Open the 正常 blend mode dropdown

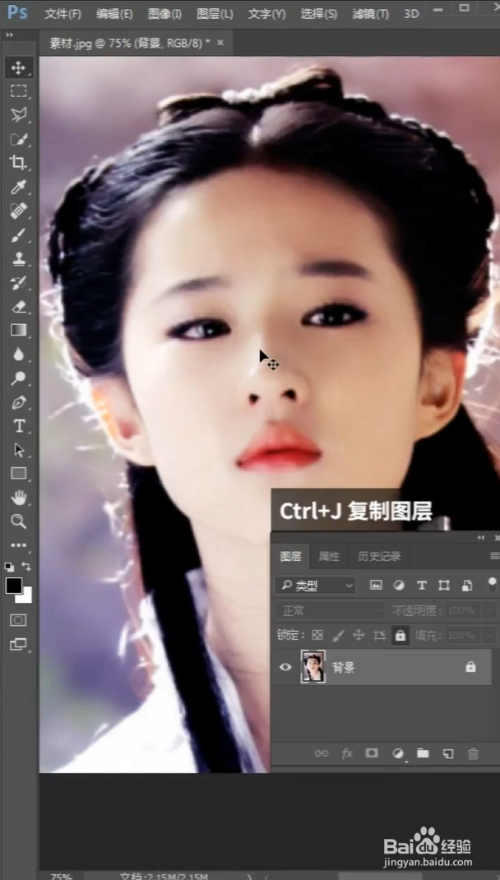tap(331, 610)
